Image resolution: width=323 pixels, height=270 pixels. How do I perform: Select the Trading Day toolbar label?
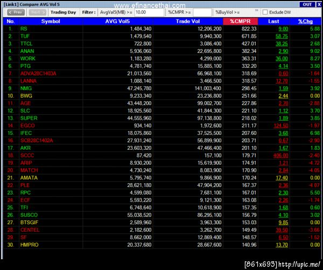click(x=63, y=12)
